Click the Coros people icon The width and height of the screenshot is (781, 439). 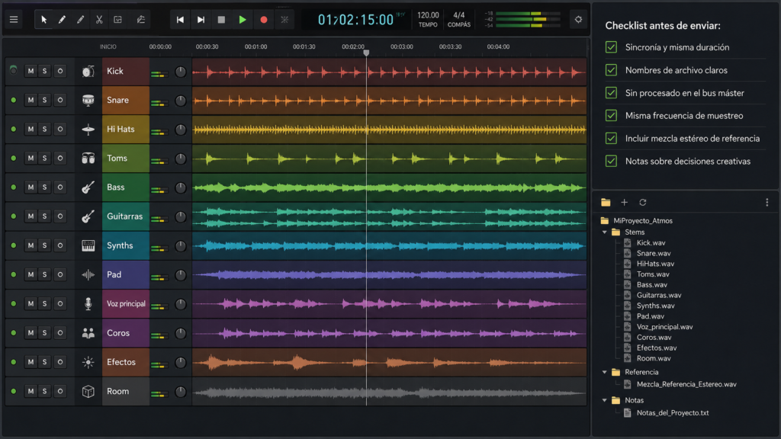tap(88, 333)
